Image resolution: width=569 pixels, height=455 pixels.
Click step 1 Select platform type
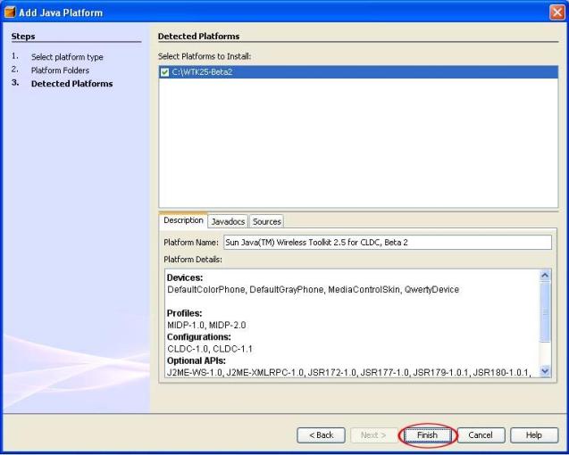pyautogui.click(x=67, y=57)
